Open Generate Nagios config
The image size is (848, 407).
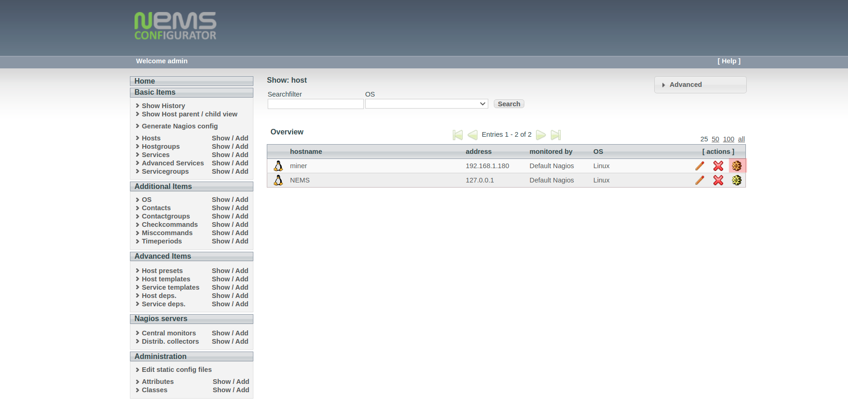coord(179,126)
